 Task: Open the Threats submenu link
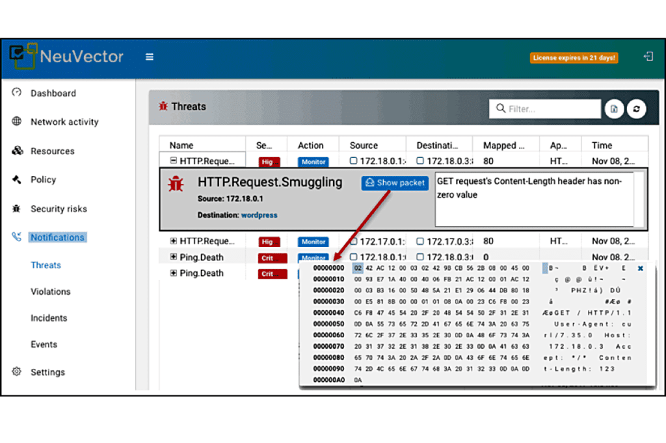point(46,265)
